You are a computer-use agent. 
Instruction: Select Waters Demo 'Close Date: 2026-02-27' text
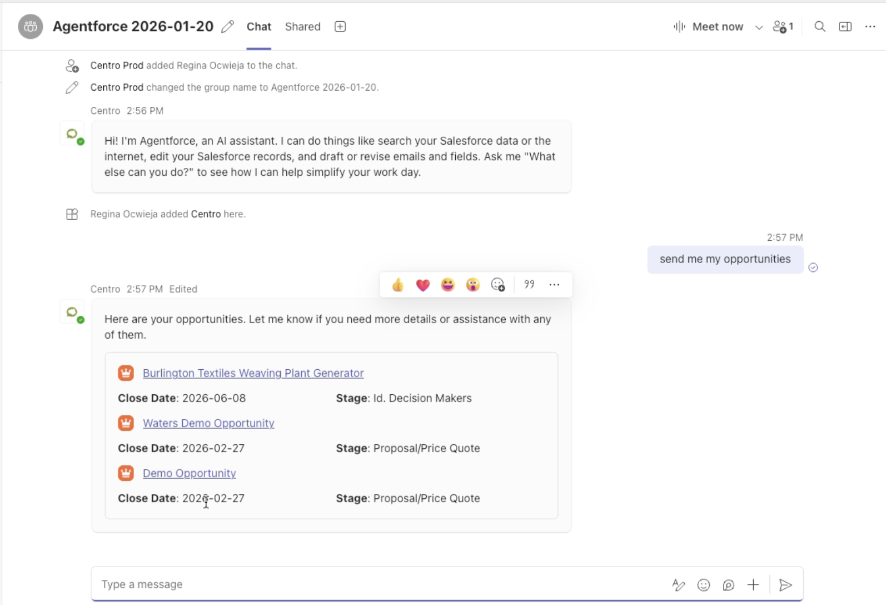click(181, 448)
